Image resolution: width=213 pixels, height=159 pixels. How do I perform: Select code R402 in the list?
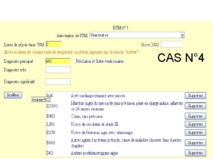(x=51, y=116)
